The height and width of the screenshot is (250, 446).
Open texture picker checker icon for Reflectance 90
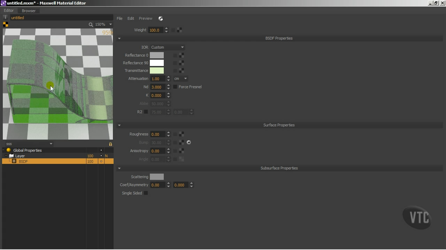tap(182, 63)
